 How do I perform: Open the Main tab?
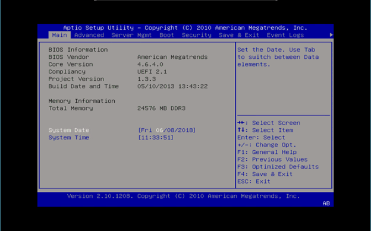pyautogui.click(x=59, y=35)
